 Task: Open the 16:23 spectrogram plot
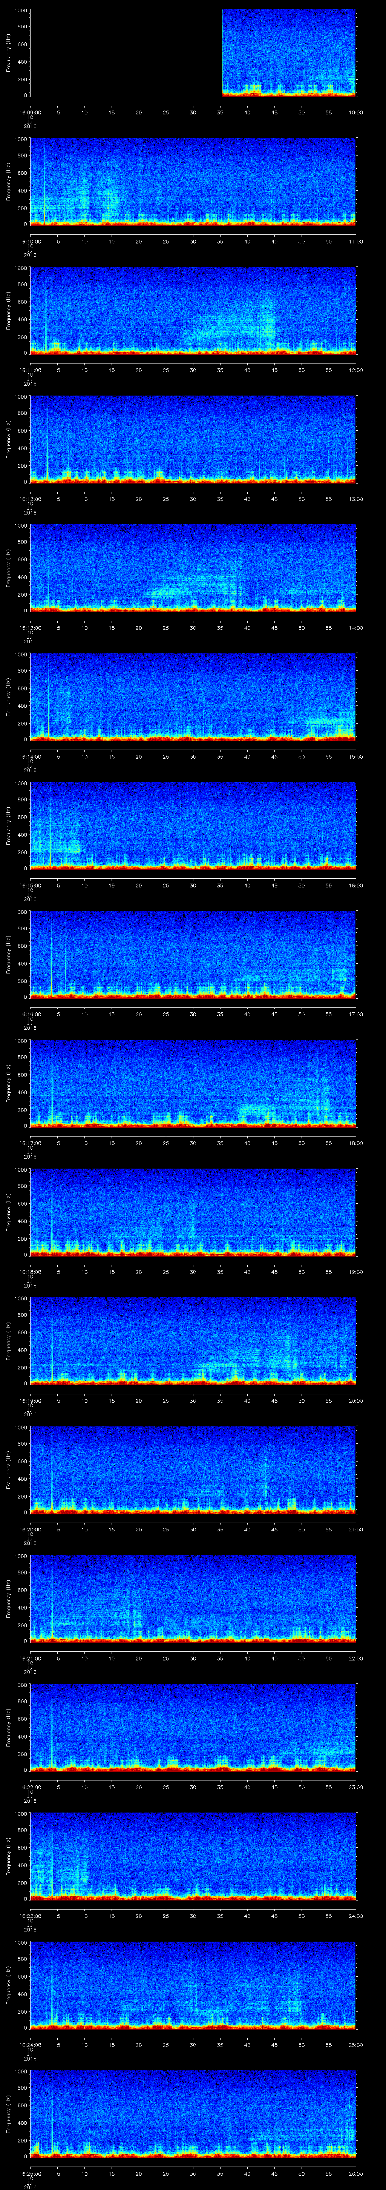193,1855
